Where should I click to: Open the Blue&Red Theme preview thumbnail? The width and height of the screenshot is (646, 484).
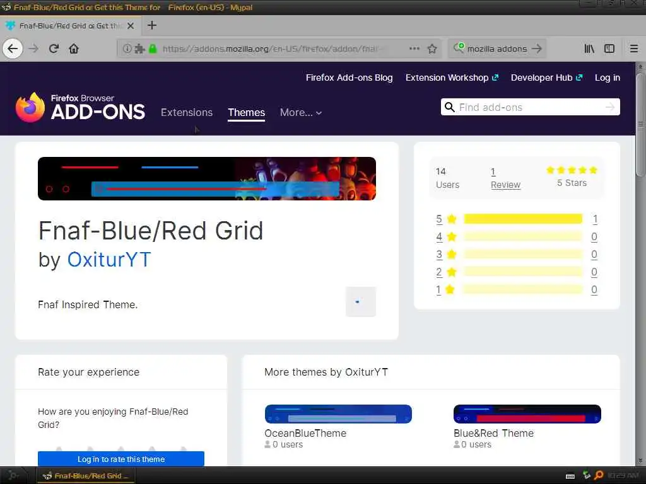click(x=527, y=414)
